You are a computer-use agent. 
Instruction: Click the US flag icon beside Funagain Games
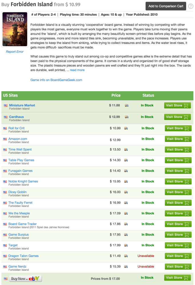tap(5, 171)
